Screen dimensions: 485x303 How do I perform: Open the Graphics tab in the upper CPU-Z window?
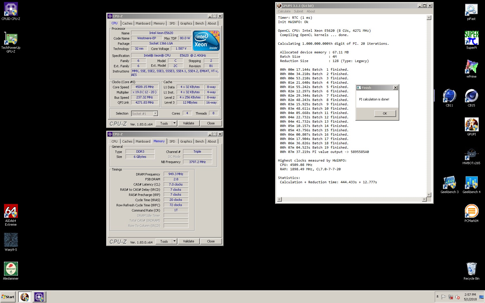coord(186,23)
